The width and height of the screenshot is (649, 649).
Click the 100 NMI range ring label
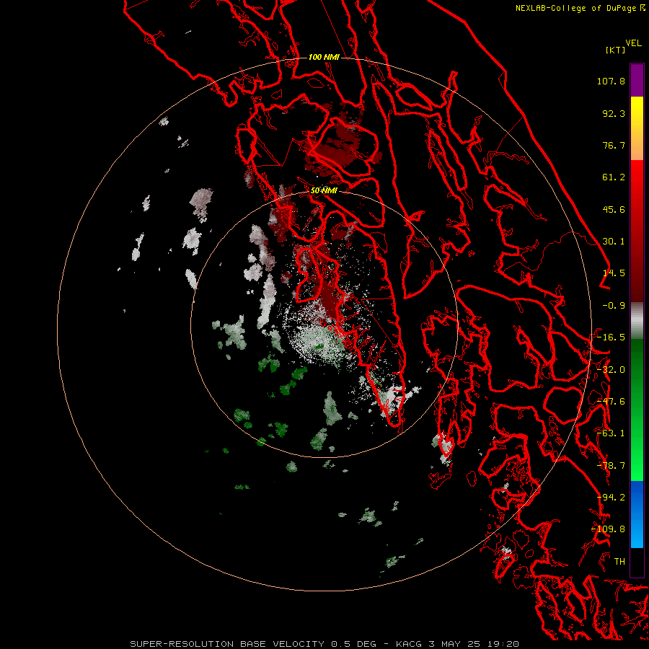324,57
